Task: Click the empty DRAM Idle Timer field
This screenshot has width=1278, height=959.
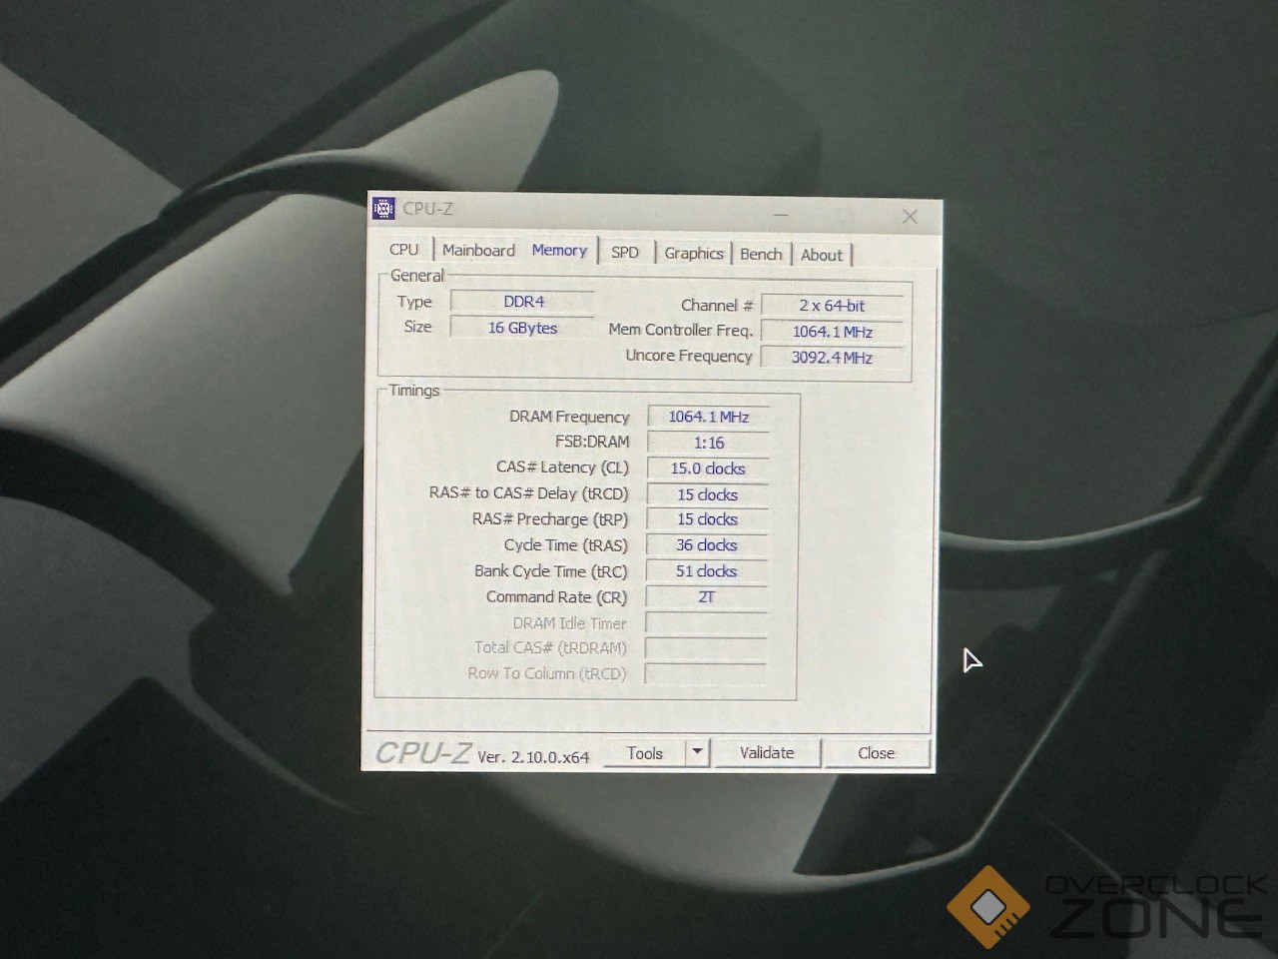Action: [x=706, y=622]
